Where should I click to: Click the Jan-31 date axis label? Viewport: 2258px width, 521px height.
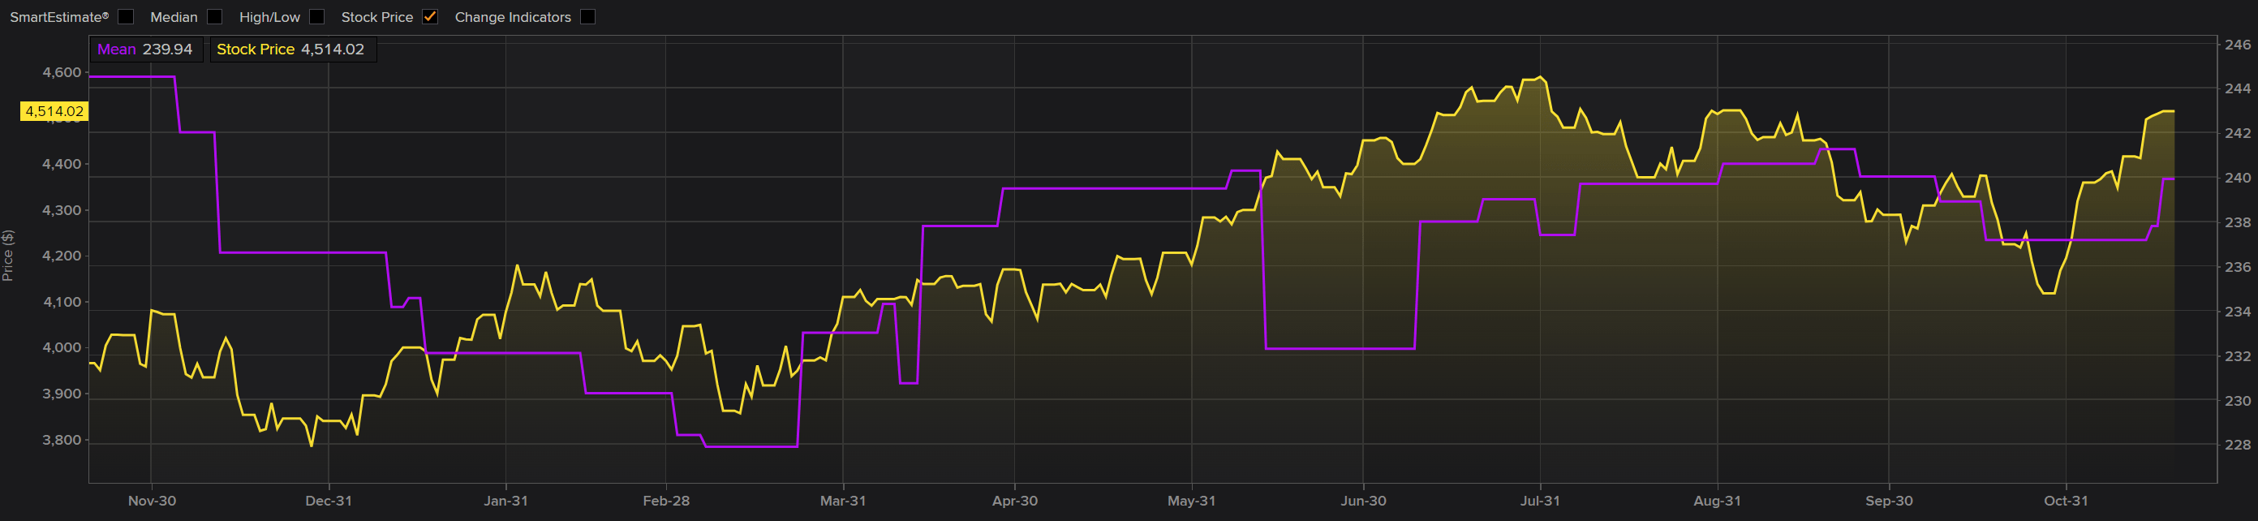point(505,501)
